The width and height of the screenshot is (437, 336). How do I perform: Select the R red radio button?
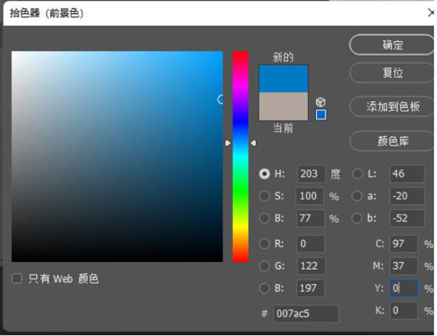pos(264,244)
